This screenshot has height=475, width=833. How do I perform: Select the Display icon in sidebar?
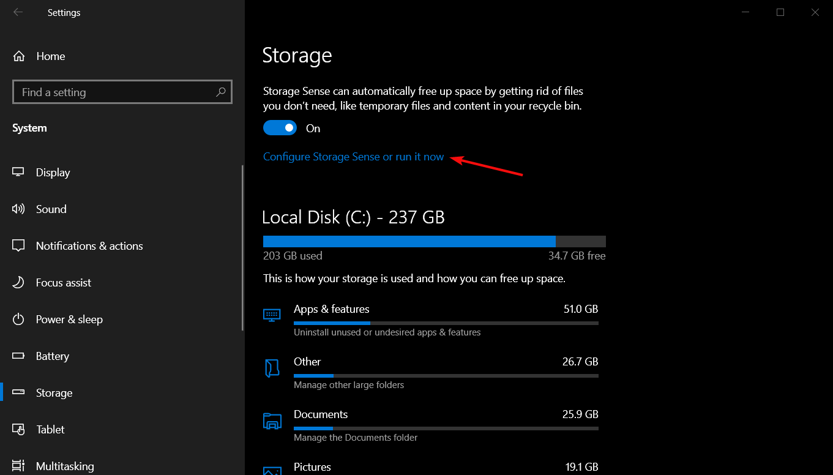click(19, 172)
